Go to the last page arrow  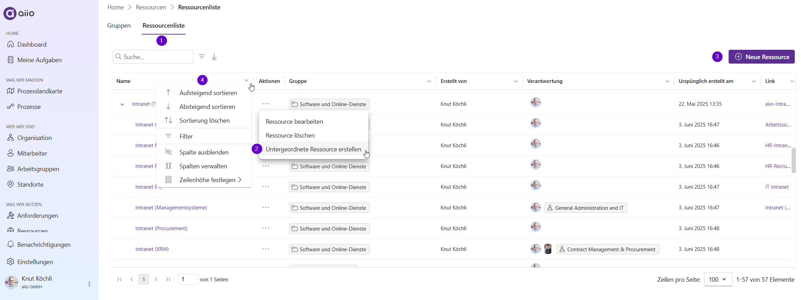click(x=168, y=279)
